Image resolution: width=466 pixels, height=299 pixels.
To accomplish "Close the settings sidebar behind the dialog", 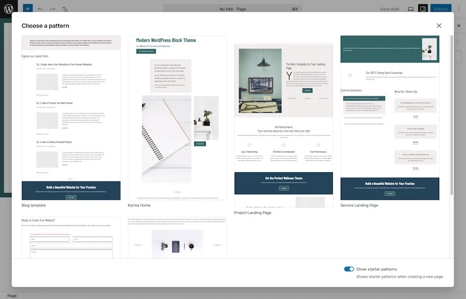I will click(459, 26).
